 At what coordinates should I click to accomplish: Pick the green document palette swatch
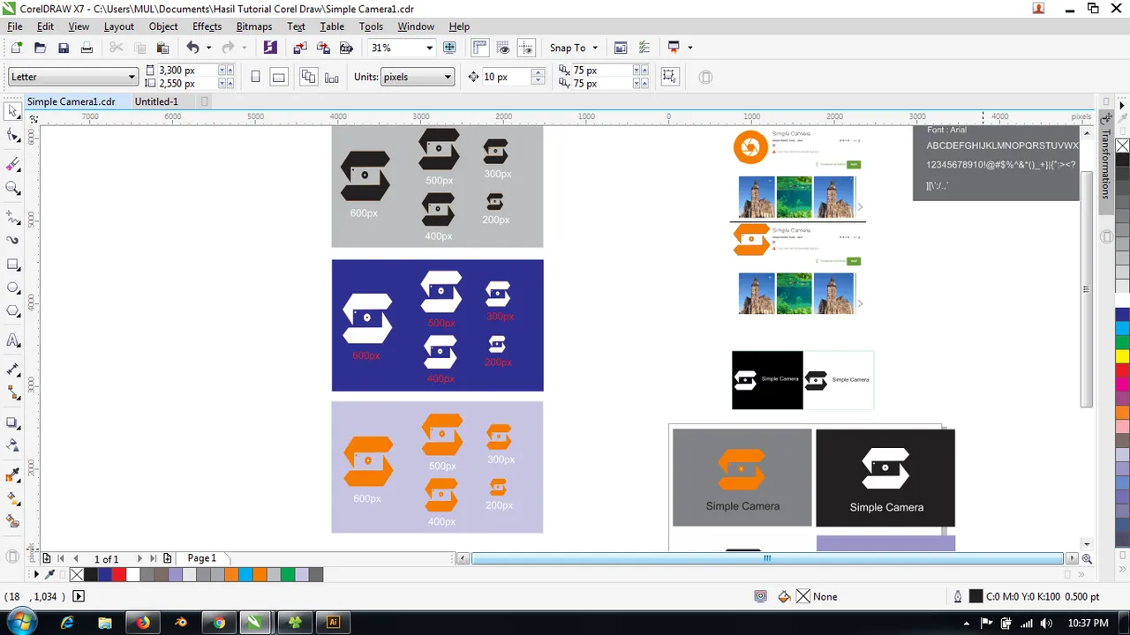click(x=288, y=574)
